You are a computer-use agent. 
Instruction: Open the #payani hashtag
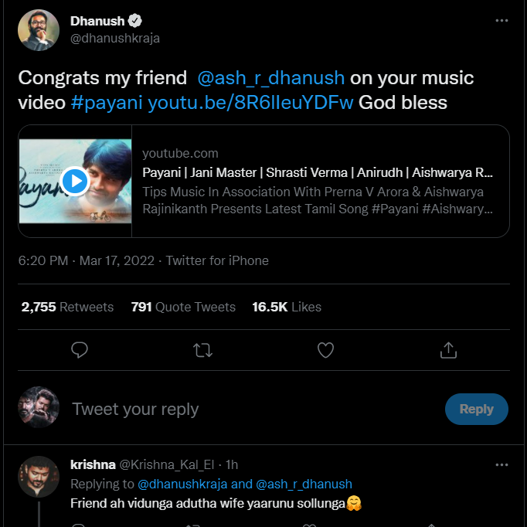(107, 102)
